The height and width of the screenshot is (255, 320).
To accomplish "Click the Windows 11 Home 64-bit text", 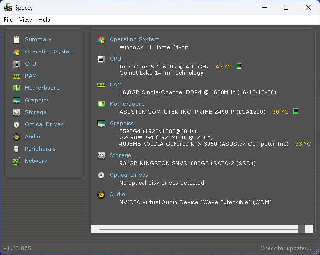I will point(154,47).
